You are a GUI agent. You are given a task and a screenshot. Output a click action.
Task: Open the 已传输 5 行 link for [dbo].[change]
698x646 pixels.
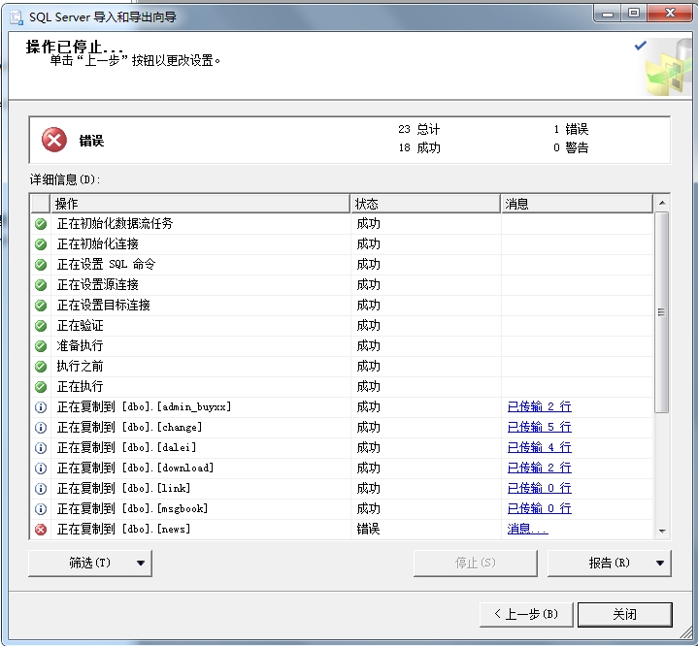(x=539, y=428)
